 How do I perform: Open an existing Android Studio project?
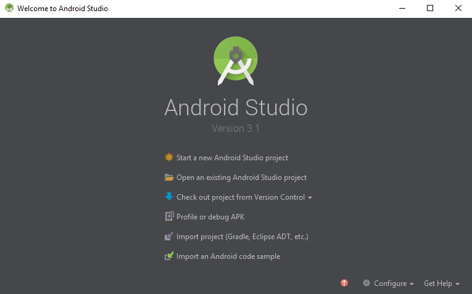[241, 178]
